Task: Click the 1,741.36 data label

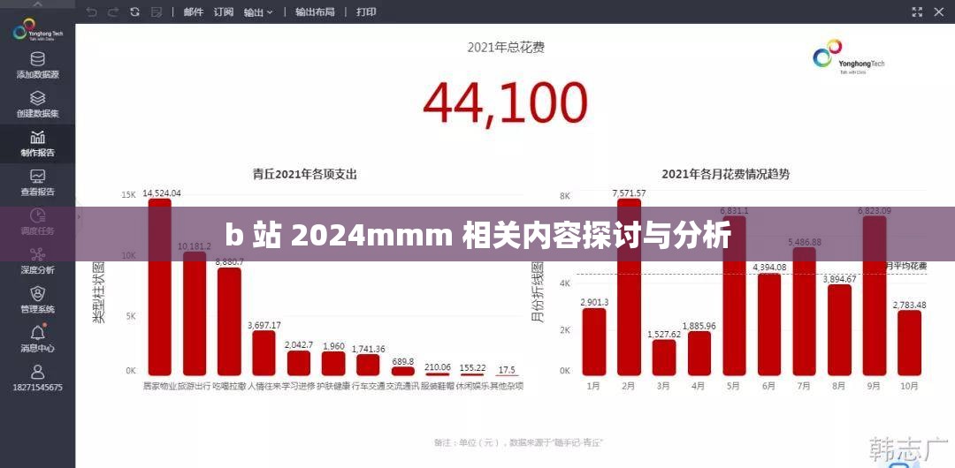Action: (x=369, y=350)
